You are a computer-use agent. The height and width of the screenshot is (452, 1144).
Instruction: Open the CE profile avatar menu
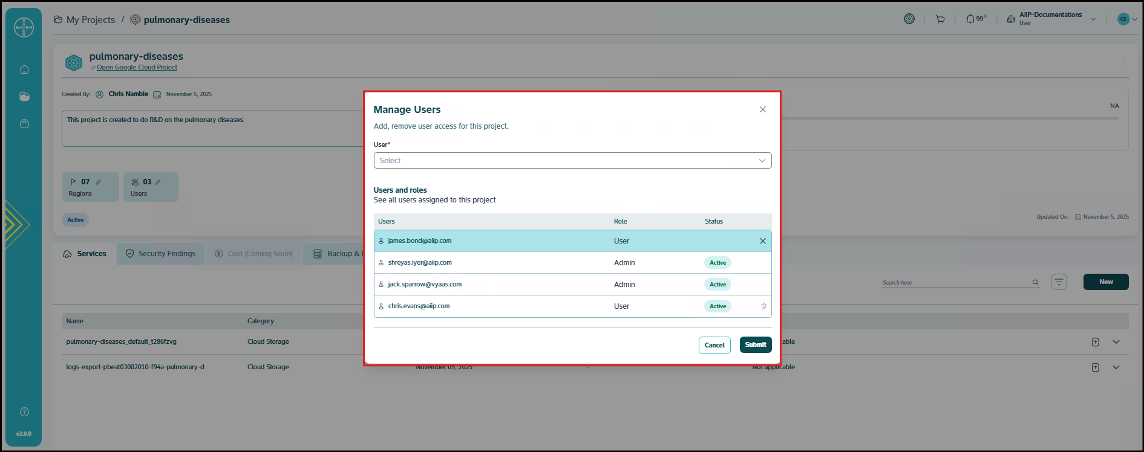point(1126,19)
